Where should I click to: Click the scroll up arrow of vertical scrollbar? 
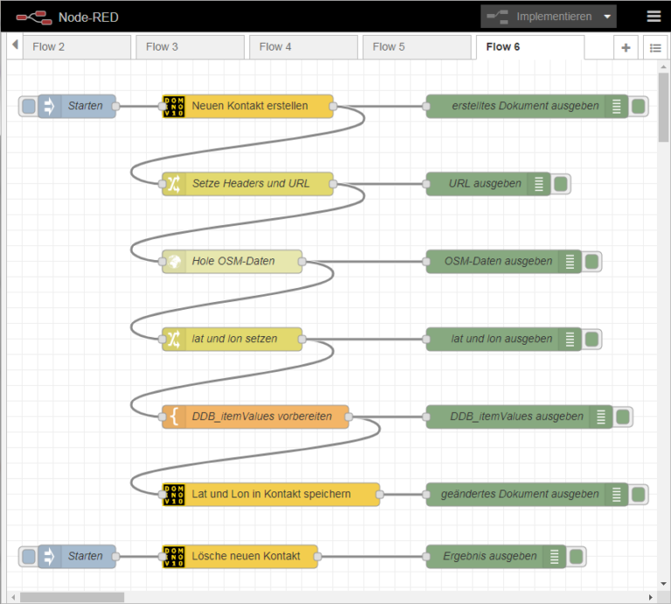pyautogui.click(x=663, y=67)
